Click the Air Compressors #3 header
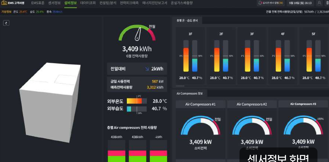329x162 pixels. (x=303, y=104)
